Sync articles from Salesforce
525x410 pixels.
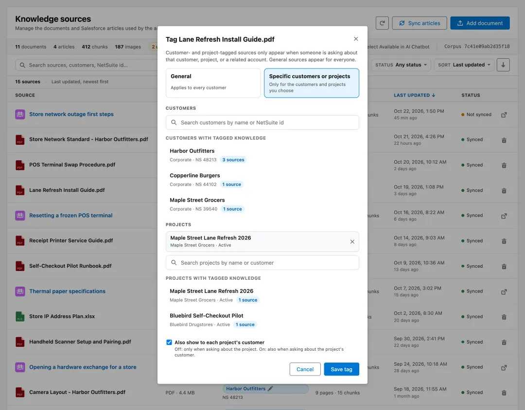click(419, 23)
